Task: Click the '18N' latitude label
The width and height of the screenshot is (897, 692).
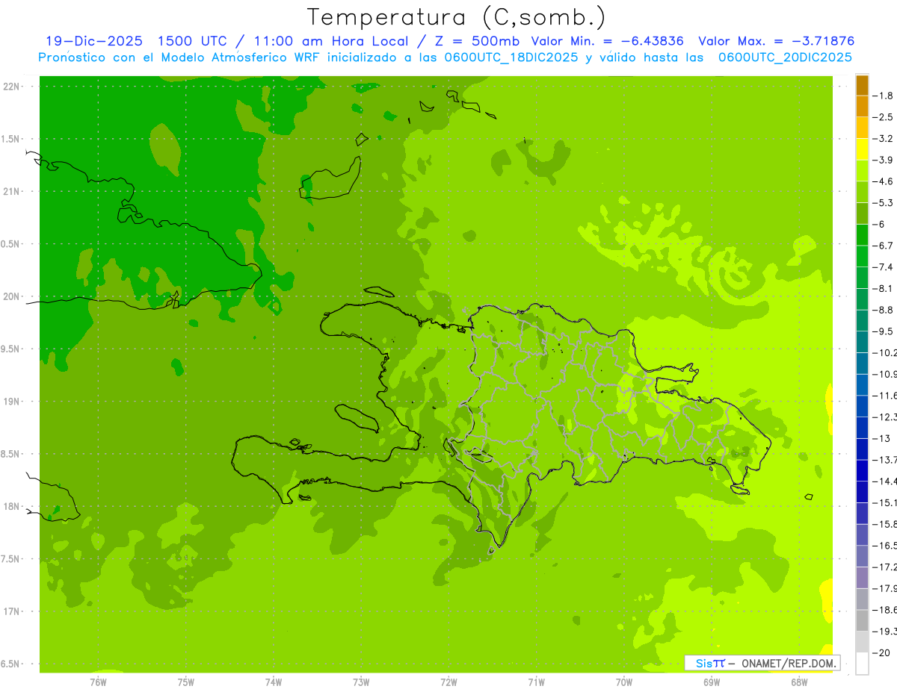Action: pos(11,507)
